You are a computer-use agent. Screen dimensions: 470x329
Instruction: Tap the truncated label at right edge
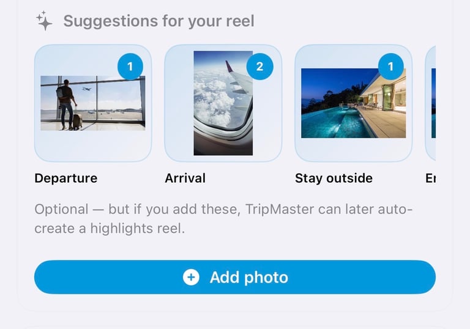click(x=430, y=179)
